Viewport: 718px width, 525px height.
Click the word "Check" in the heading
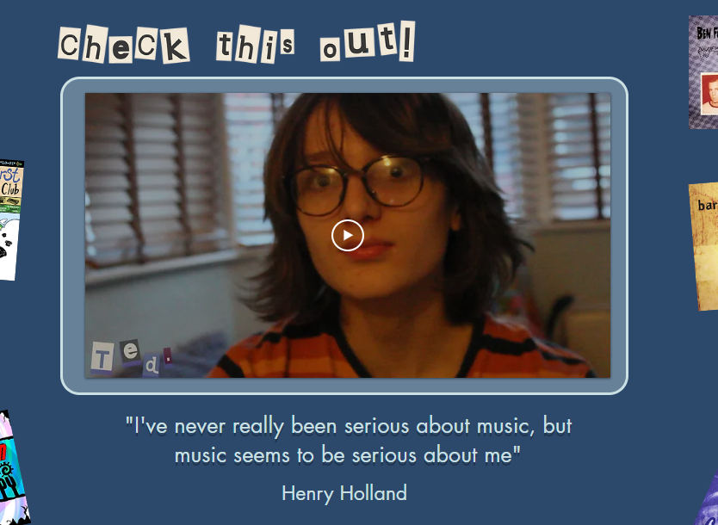(124, 45)
